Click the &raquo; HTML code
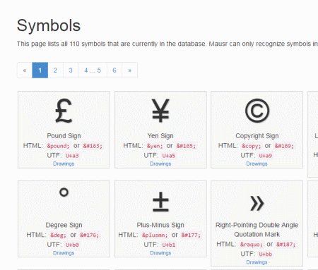The image size is (318, 270). 251,245
